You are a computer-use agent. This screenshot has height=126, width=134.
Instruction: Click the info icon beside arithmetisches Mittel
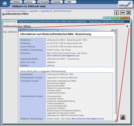tap(3, 14)
